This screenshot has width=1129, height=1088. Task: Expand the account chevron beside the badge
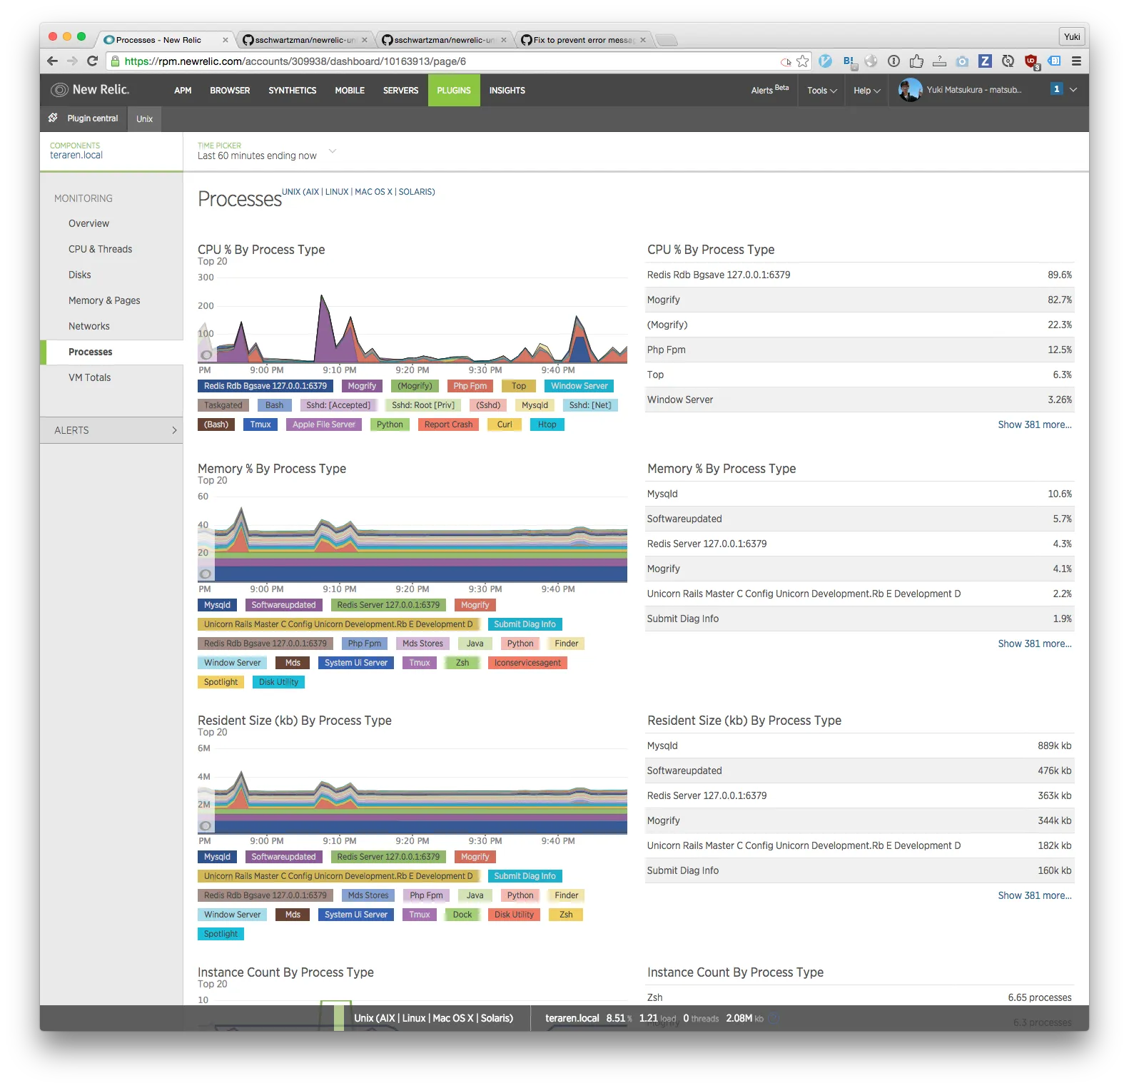pos(1073,90)
